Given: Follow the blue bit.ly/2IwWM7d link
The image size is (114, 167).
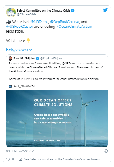Looking at the screenshot, I should point(19,50).
